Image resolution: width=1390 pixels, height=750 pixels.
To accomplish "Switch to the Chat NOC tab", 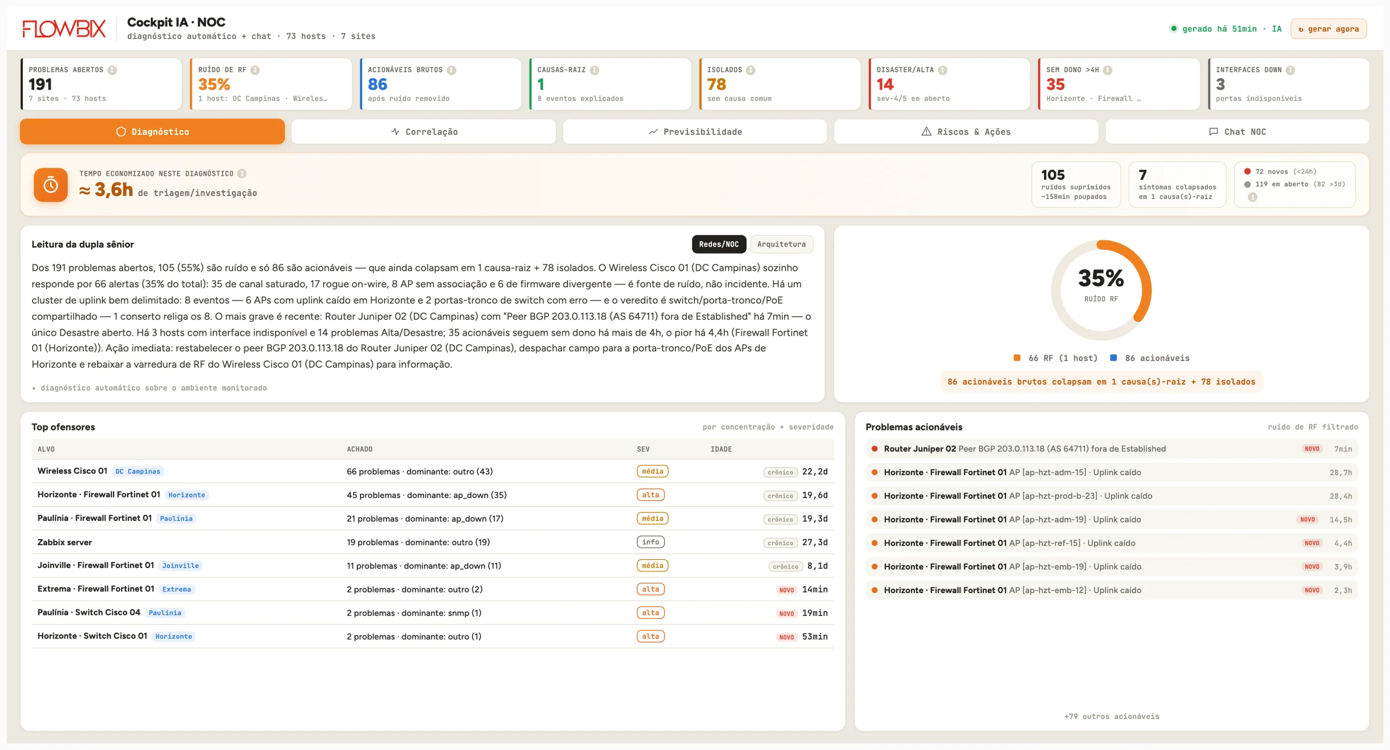I will [1237, 132].
